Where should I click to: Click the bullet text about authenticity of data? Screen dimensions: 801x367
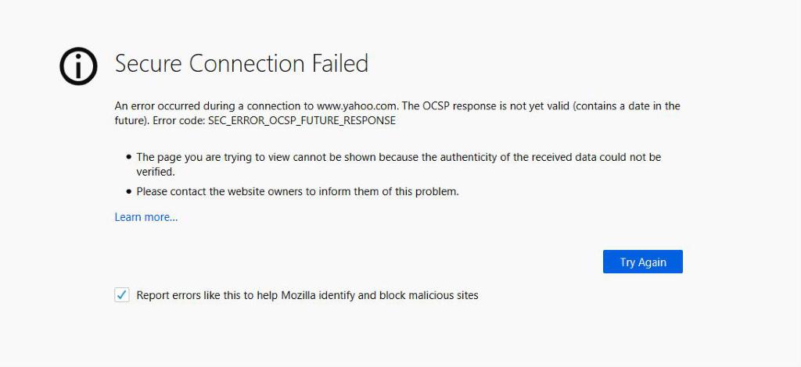[398, 157]
